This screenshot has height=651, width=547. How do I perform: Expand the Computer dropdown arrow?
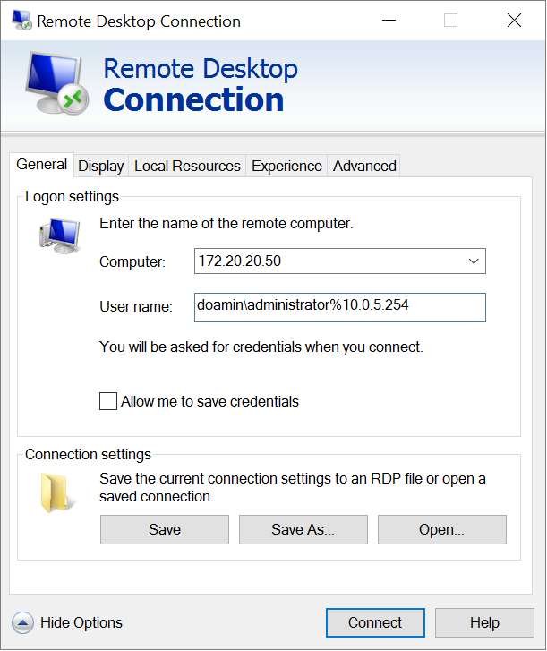click(474, 261)
